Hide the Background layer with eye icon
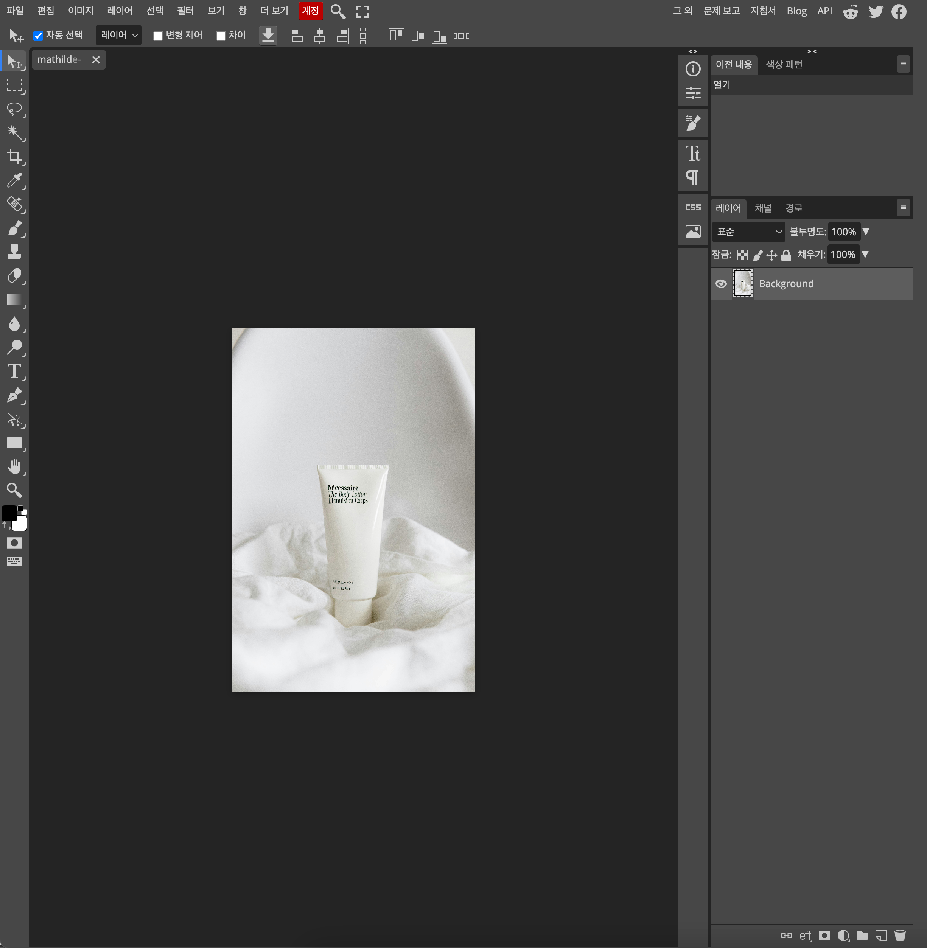 (720, 284)
